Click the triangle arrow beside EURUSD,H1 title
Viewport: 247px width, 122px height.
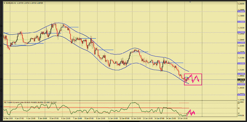(x=5, y=3)
